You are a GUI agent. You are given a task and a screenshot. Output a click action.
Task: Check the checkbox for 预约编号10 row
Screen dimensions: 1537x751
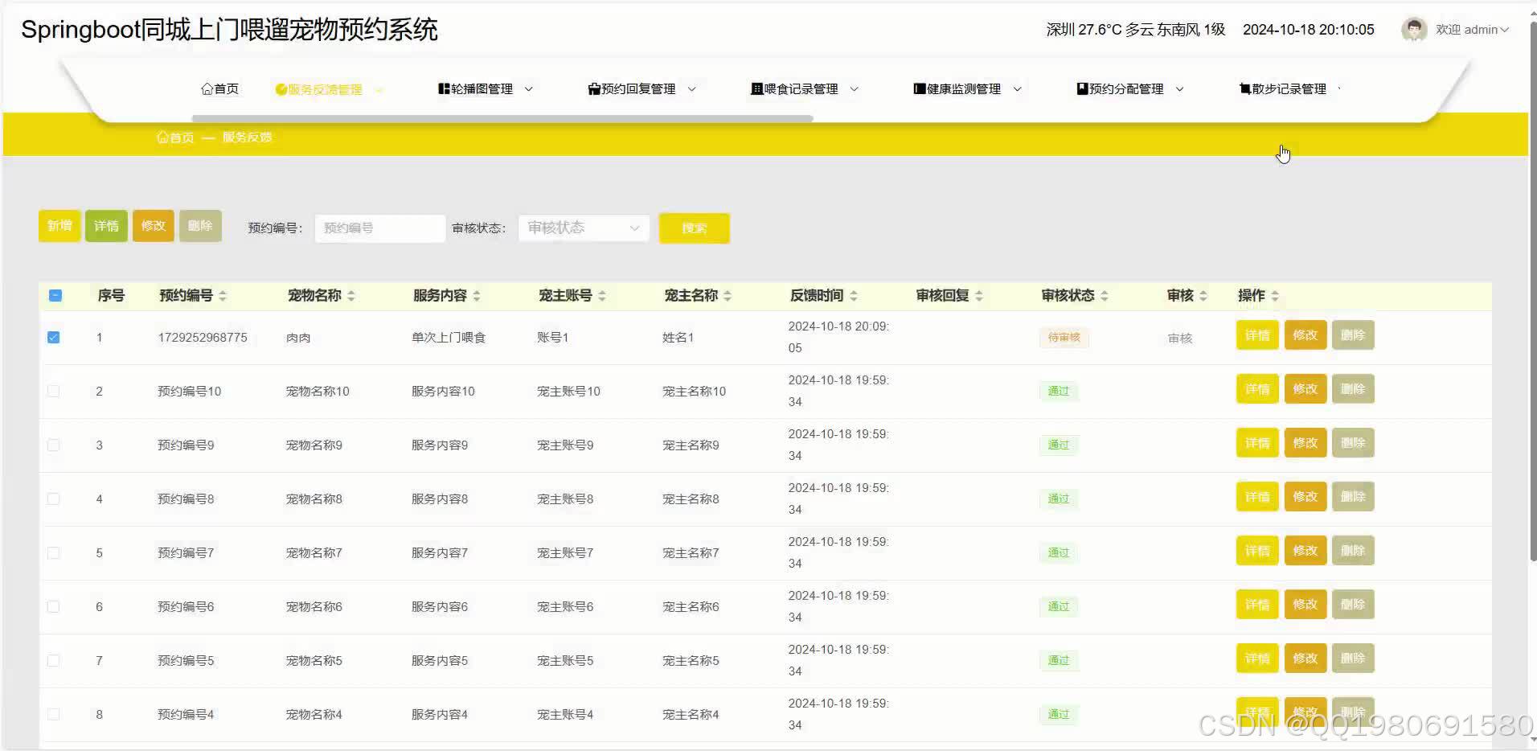[x=53, y=391]
